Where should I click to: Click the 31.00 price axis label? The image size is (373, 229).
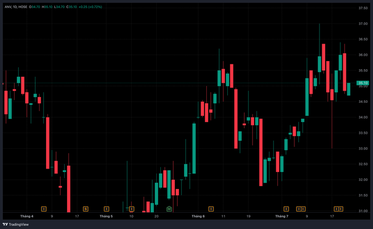click(x=363, y=211)
